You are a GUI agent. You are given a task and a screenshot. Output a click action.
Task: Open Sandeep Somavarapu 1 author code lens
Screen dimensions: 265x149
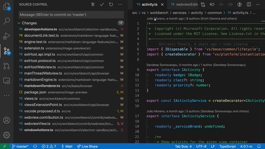[x=196, y=65]
